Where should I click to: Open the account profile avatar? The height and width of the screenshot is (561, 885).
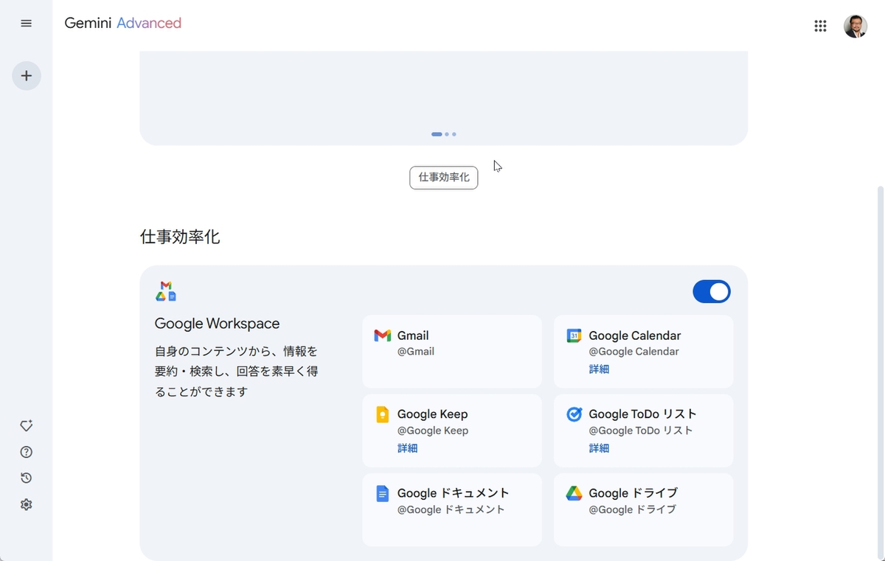[x=855, y=26]
